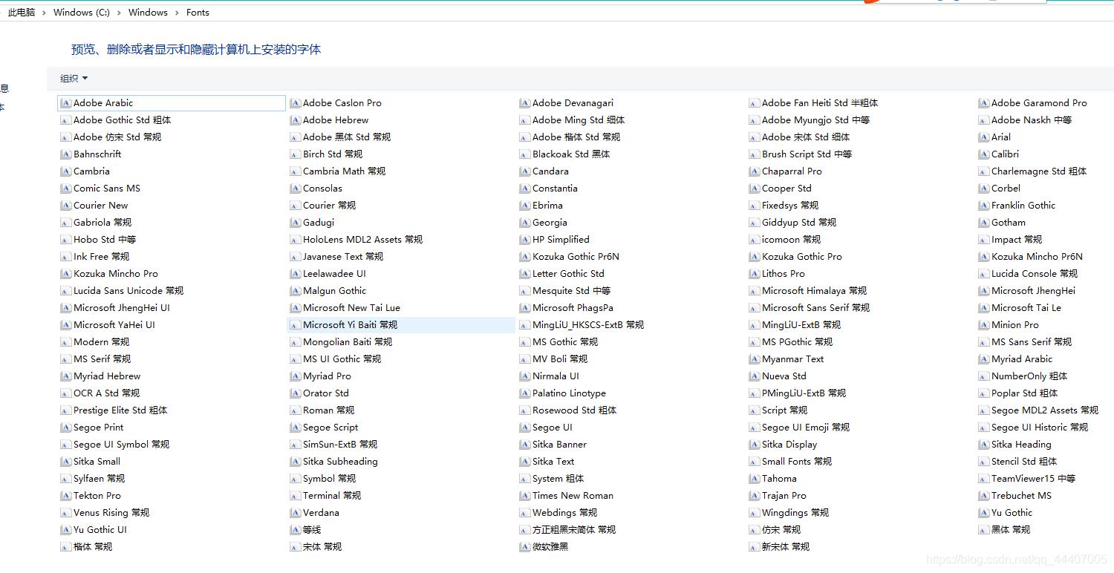Click the Kozuka Gothic Pr6N entry
1114x573 pixels.
576,257
